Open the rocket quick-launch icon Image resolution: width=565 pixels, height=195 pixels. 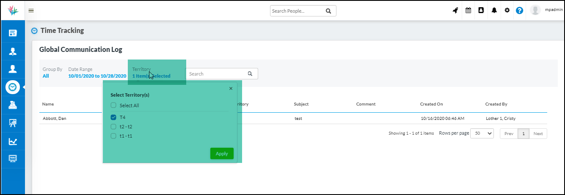455,11
